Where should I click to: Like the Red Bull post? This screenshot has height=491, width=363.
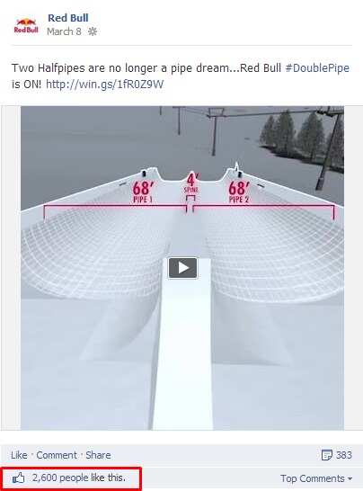(19, 455)
